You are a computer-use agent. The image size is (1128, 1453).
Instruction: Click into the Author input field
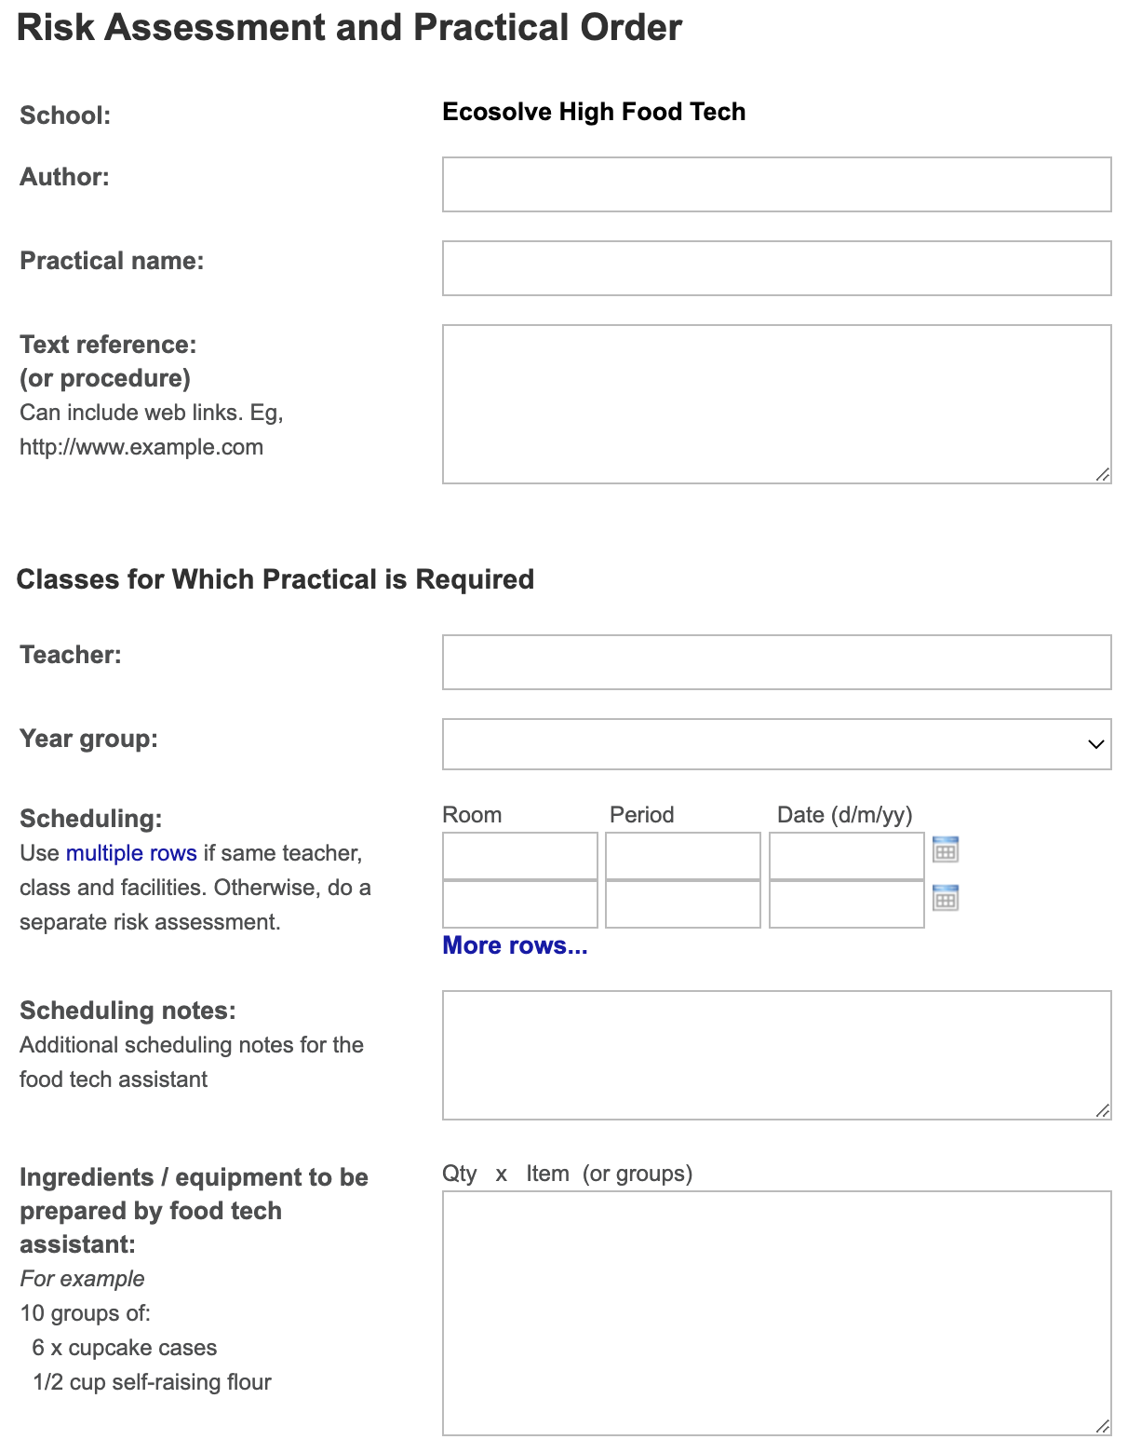776,183
